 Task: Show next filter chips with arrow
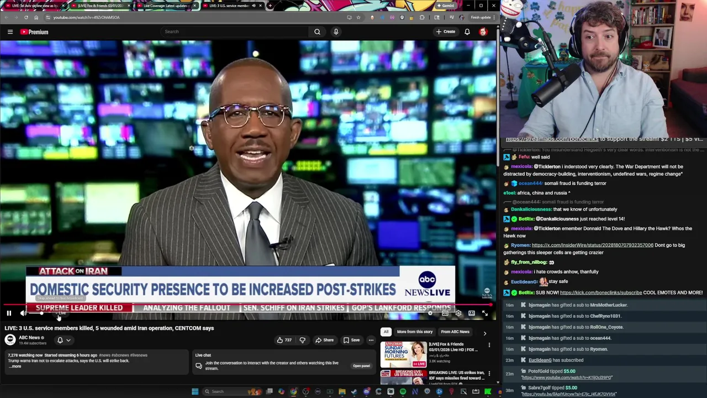485,333
